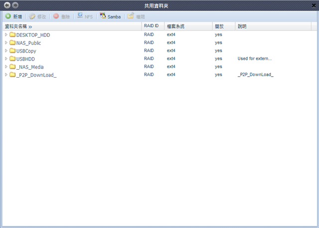Viewport: 319px width, 228px height.
Task: Open Samba settings toolbar icon
Action: [x=103, y=15]
